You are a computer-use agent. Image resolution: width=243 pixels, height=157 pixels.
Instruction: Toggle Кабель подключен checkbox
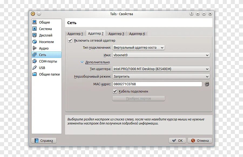[x=115, y=91]
